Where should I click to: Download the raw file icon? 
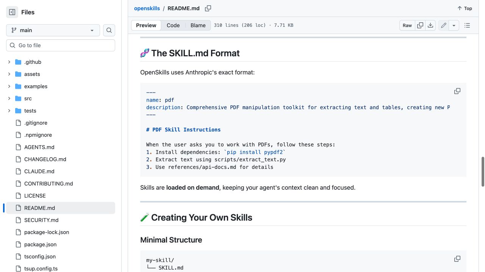point(430,25)
